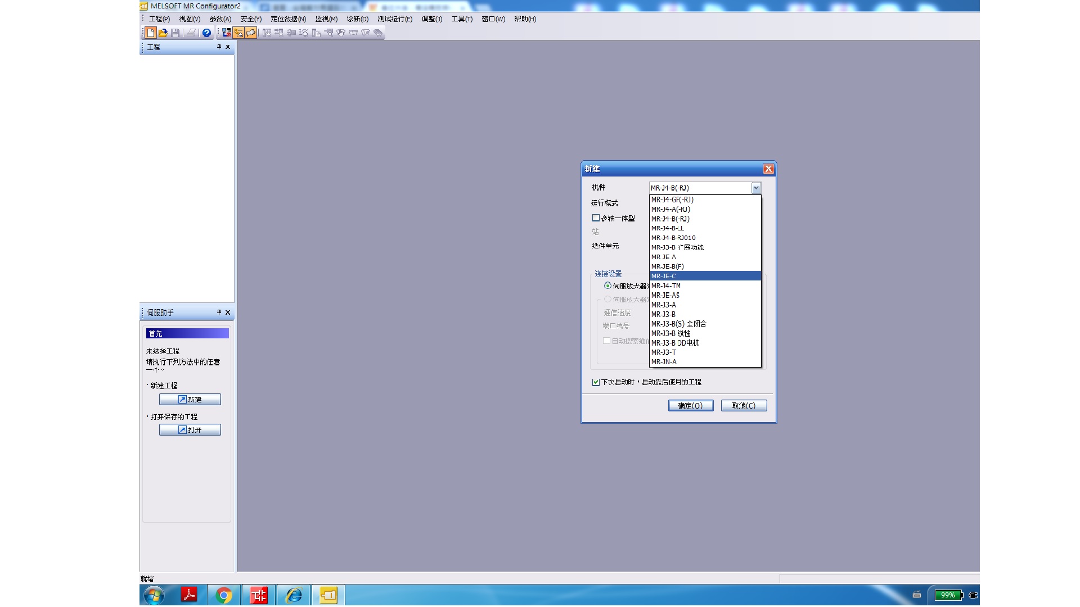Click the 新建 button in servo assistant
This screenshot has width=1080, height=607.
[x=190, y=400]
